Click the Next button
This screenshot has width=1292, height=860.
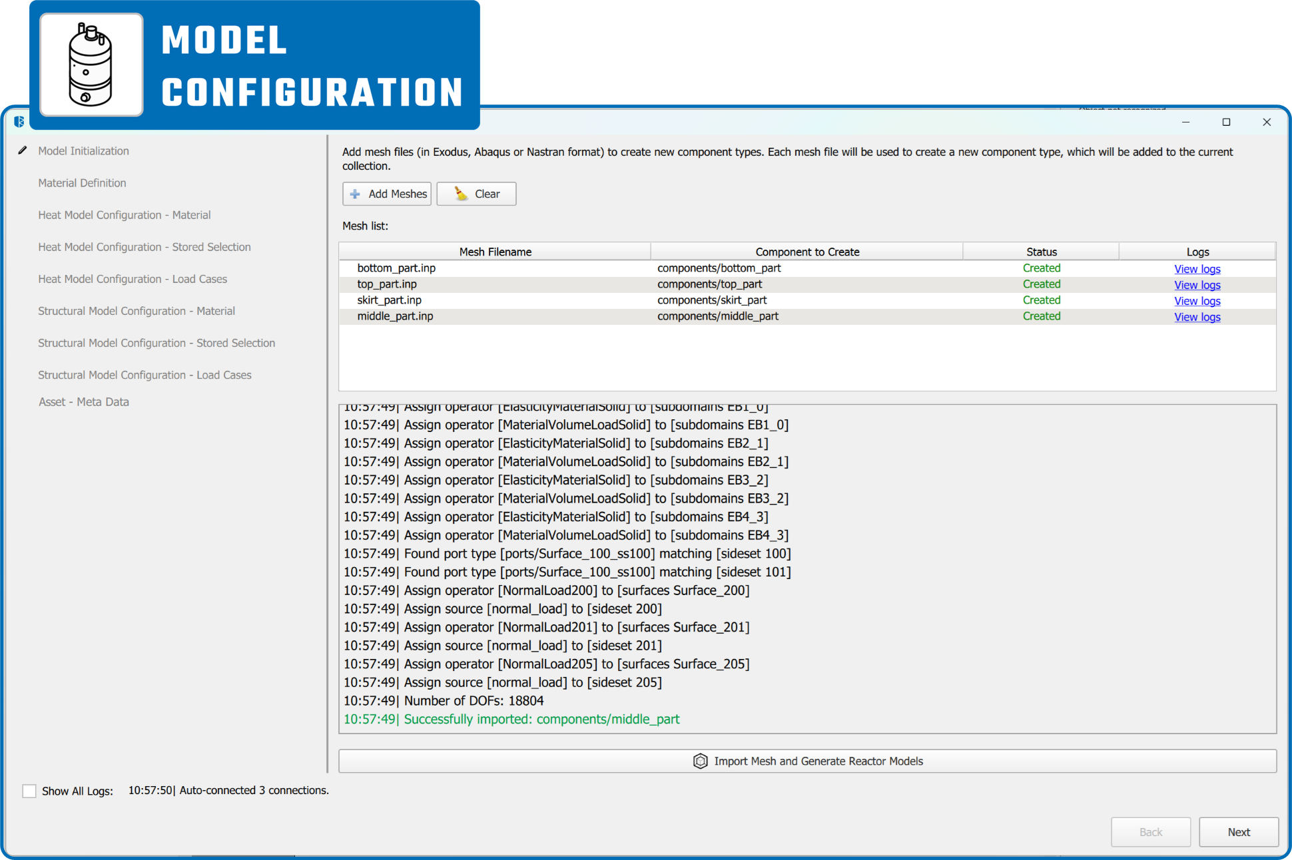(x=1238, y=832)
